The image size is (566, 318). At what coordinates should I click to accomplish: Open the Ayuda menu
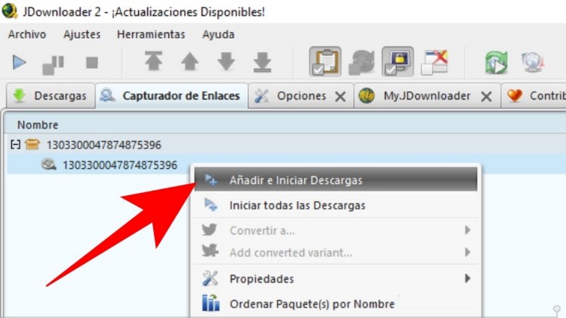point(218,34)
